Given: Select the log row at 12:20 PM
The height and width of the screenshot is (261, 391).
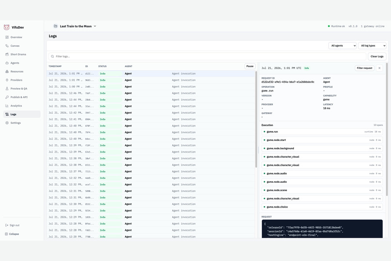Looking at the screenshot, I should point(151,237).
